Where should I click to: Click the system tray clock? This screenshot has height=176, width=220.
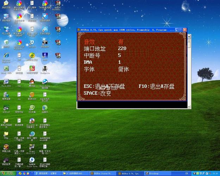(215, 174)
